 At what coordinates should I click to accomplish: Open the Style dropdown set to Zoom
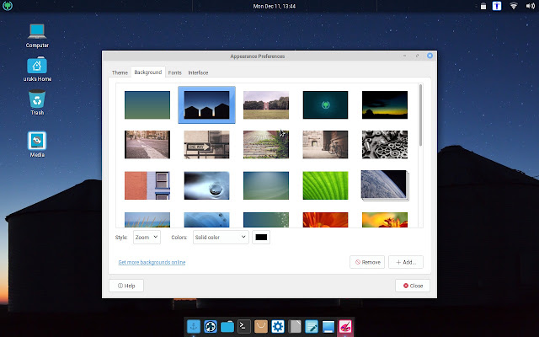(147, 237)
